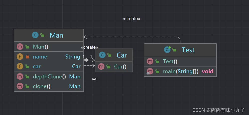Screen dimensions: 249x115
Task: Click the «create» label above Test arrow
Action: point(132,19)
